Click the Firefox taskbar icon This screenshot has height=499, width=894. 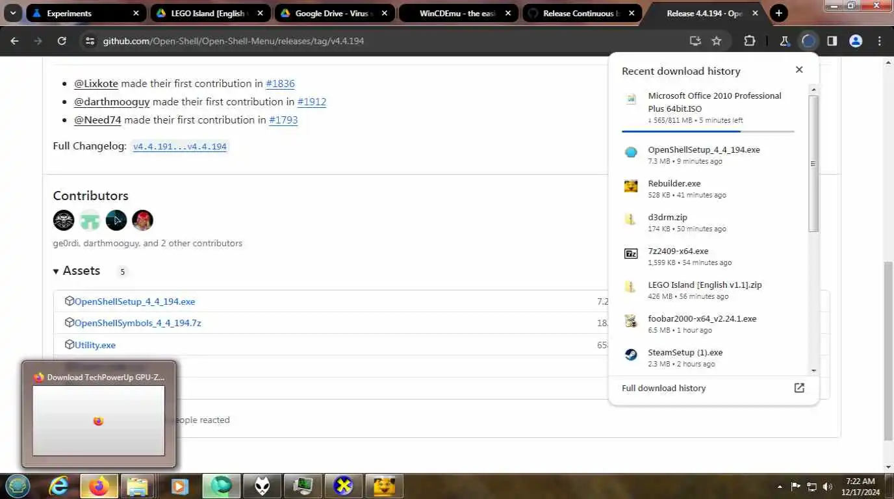point(99,485)
